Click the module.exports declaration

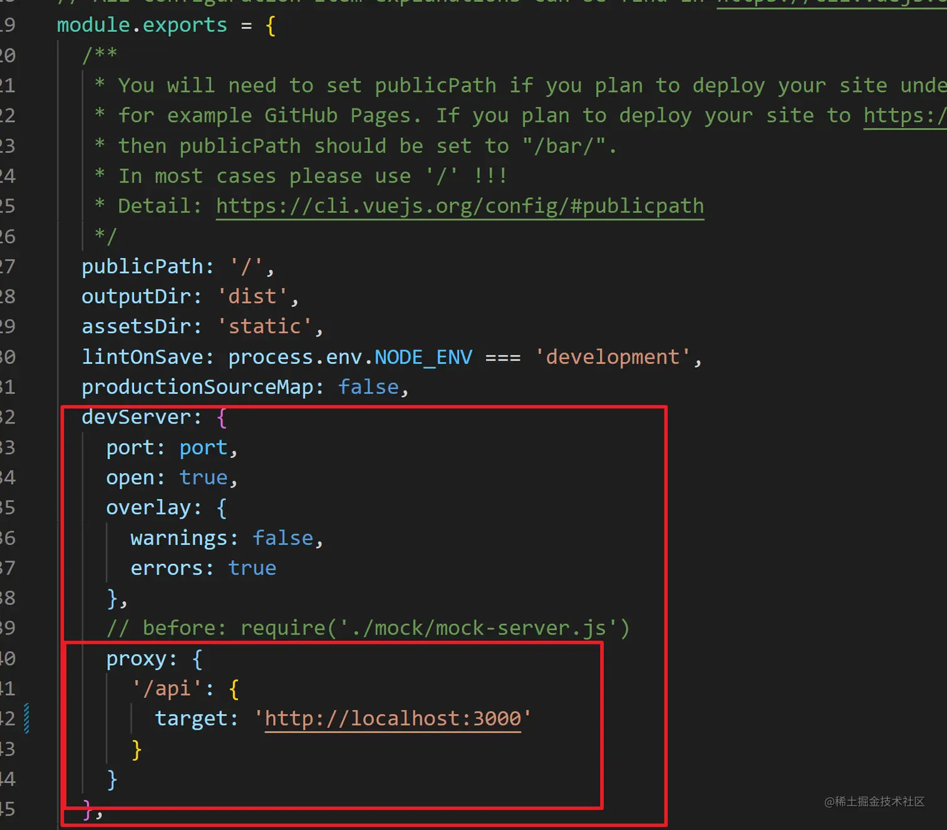pos(142,25)
